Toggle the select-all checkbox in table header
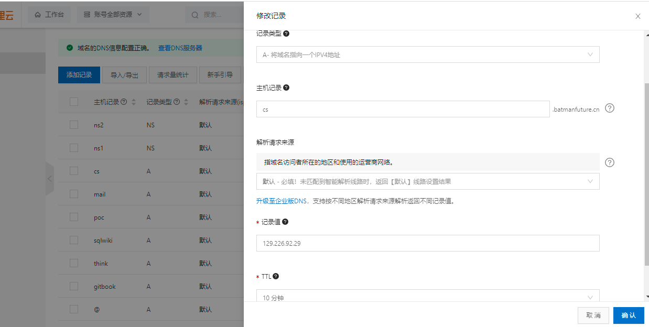This screenshot has width=649, height=327. tap(74, 102)
